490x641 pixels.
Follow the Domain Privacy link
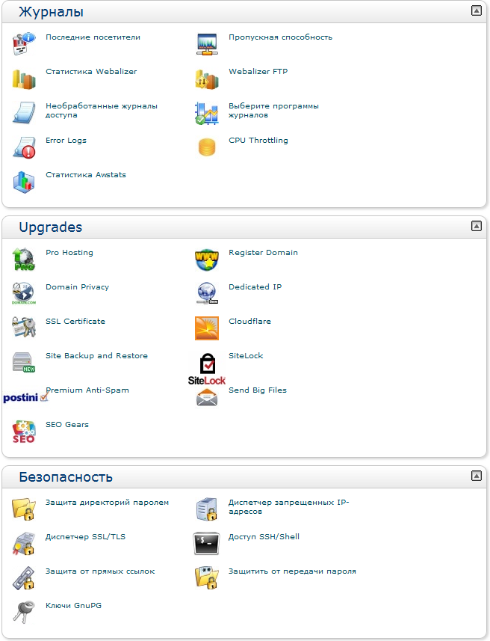tap(77, 287)
